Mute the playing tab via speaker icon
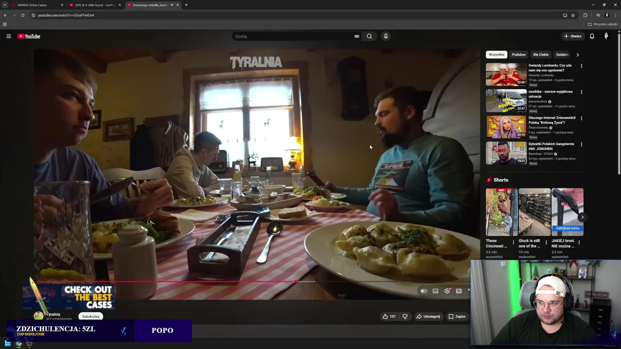Screen dimensions: 621x349 (172, 5)
